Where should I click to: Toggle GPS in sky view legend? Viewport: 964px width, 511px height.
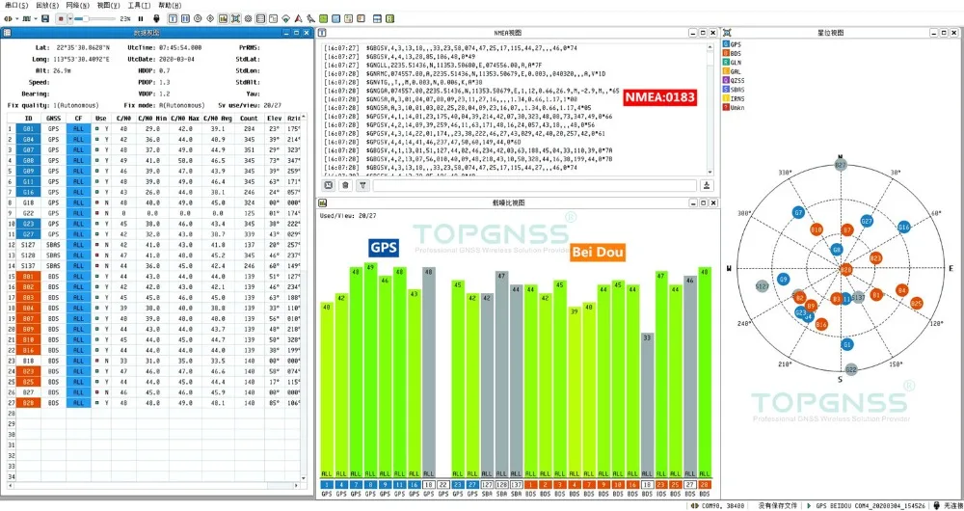pos(733,45)
